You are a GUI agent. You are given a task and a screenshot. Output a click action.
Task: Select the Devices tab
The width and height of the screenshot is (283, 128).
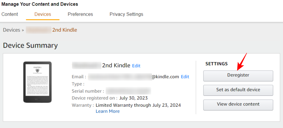point(43,14)
